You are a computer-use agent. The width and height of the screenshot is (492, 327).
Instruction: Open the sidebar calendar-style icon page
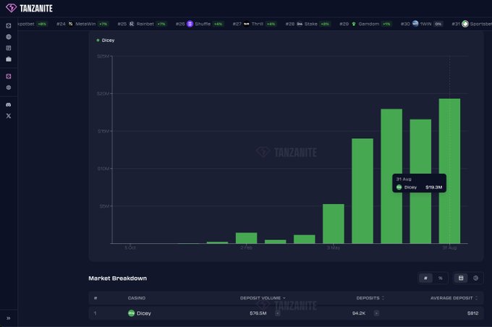(x=9, y=48)
